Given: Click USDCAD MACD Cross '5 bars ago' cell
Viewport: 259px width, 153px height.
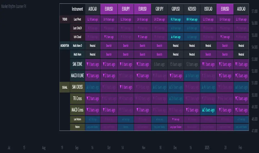Looking at the screenshot, I should (208, 110).
